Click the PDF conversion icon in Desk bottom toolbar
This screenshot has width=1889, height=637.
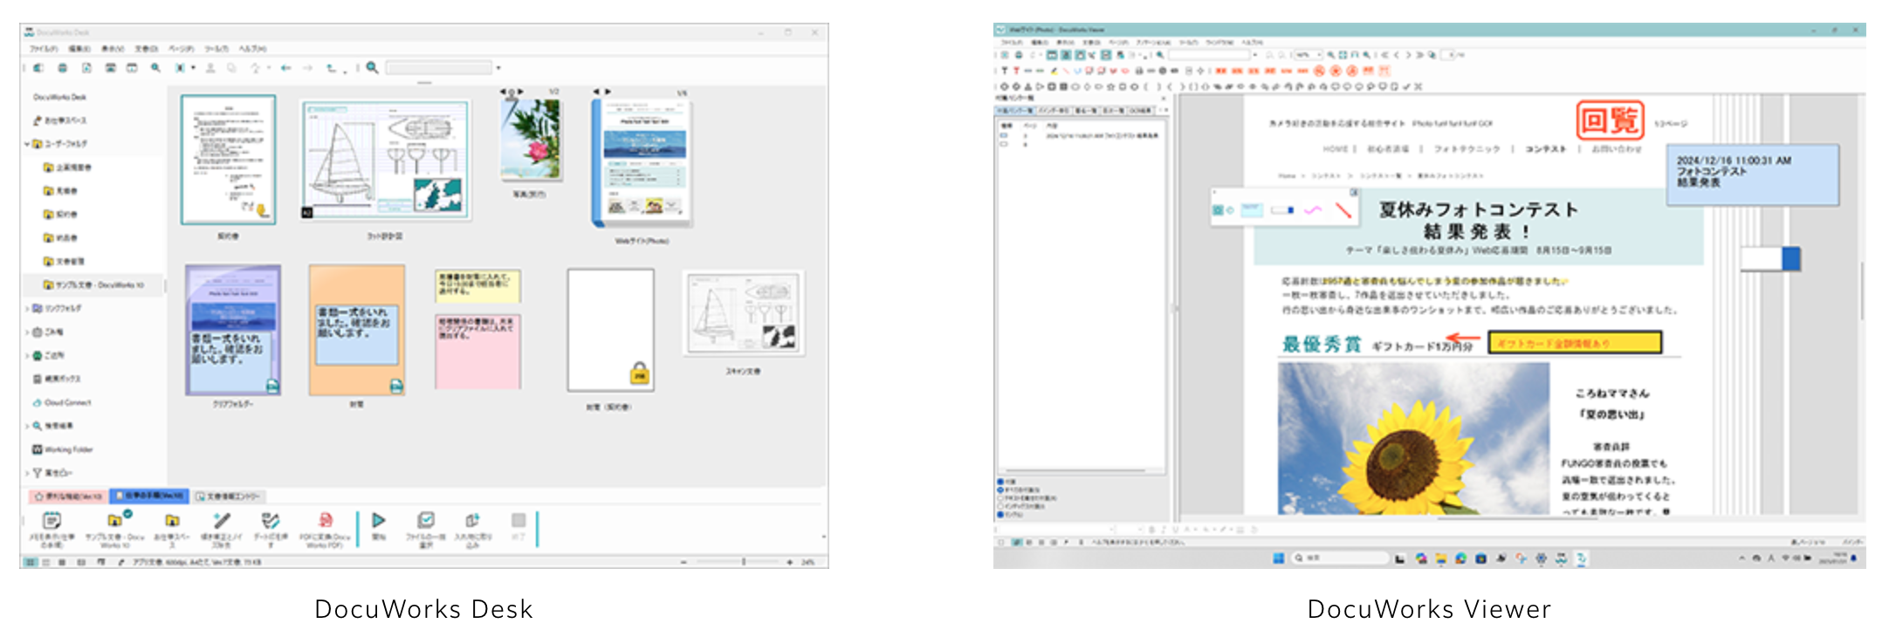[x=325, y=520]
